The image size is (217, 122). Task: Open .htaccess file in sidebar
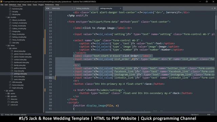click(14, 99)
